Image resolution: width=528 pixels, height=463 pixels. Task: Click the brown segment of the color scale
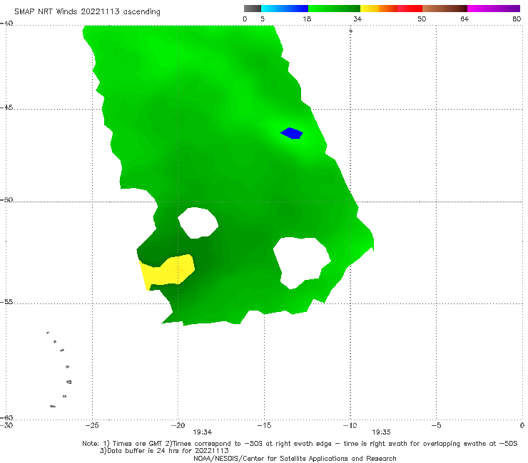[445, 9]
